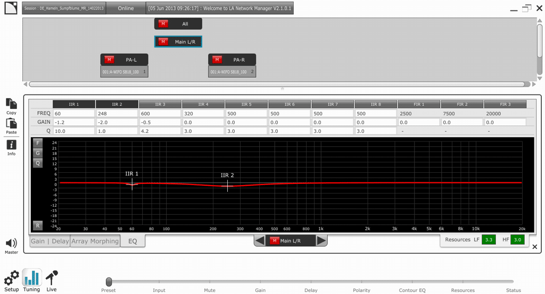Viewport: 545px width, 294px height.
Task: Click the IIR 1 FREQ field
Action: (x=73, y=113)
